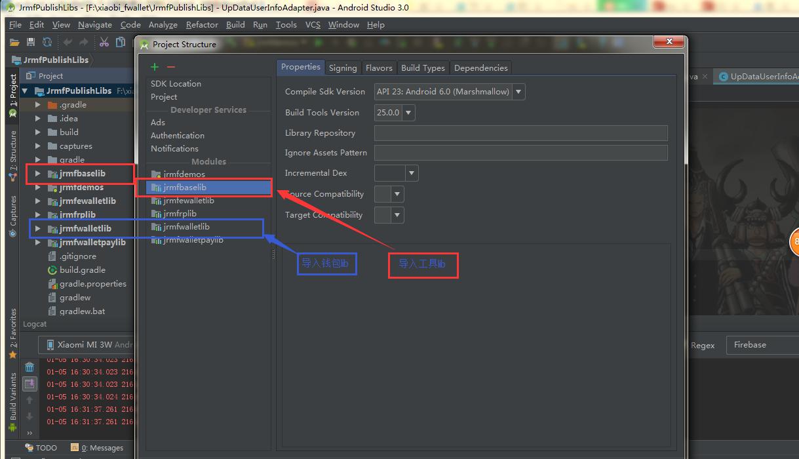Click the Copy toolbar icon
The height and width of the screenshot is (459, 799).
(121, 42)
